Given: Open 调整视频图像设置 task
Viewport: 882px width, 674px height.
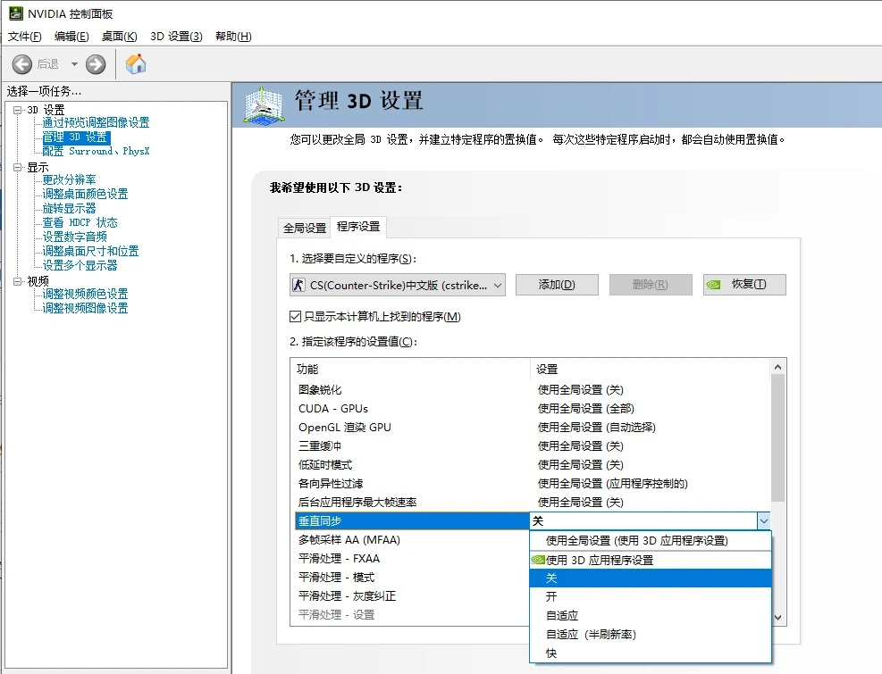Looking at the screenshot, I should 86,308.
